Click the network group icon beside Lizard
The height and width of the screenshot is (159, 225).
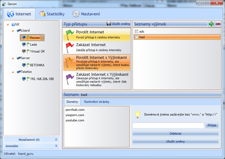click(19, 30)
